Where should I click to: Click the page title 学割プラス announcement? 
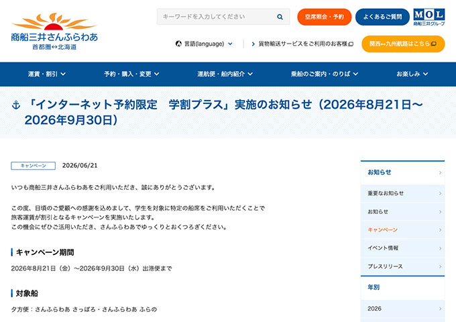pyautogui.click(x=224, y=112)
